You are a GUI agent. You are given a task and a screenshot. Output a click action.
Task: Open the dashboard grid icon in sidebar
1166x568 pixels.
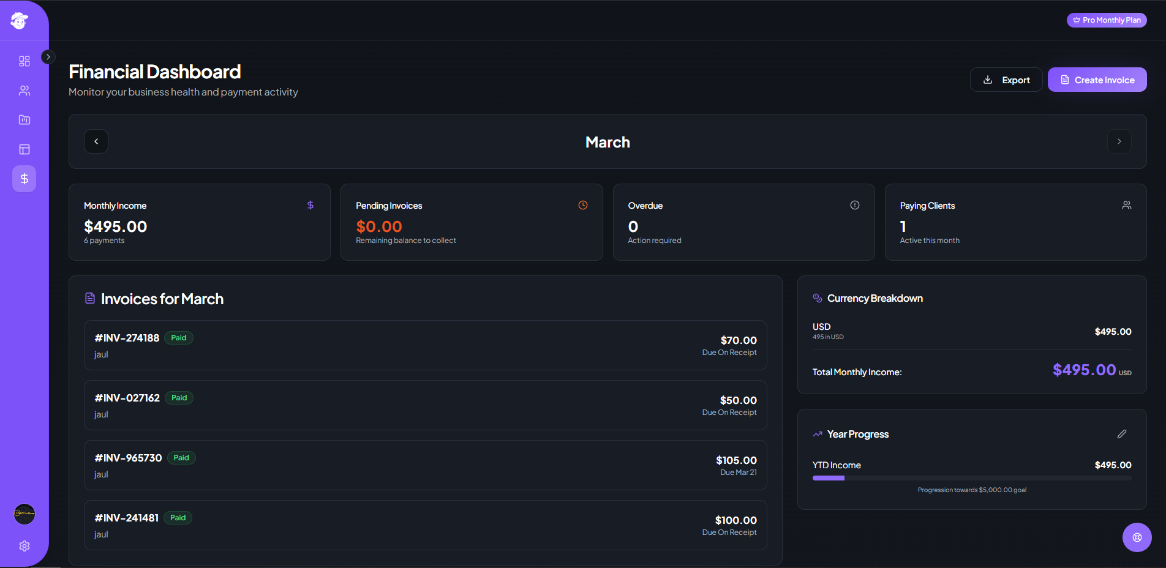24,61
